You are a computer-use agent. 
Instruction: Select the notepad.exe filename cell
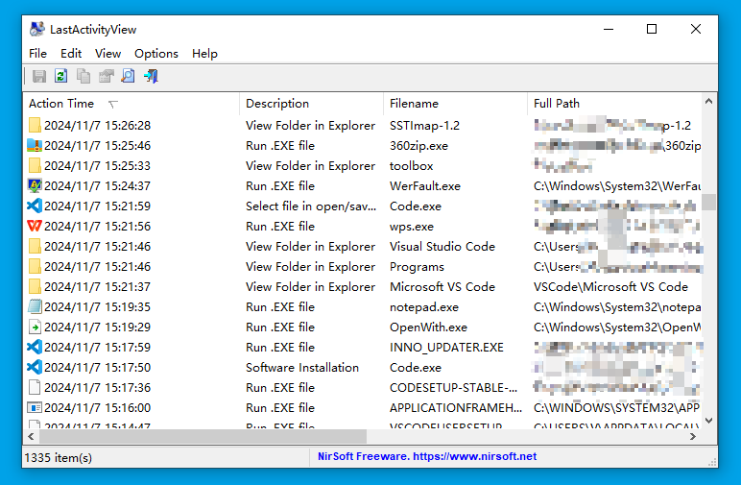coord(424,306)
